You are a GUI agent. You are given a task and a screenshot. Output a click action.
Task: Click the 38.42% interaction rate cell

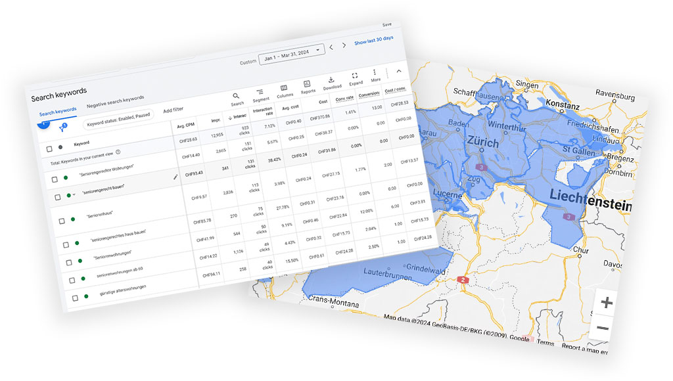click(274, 160)
